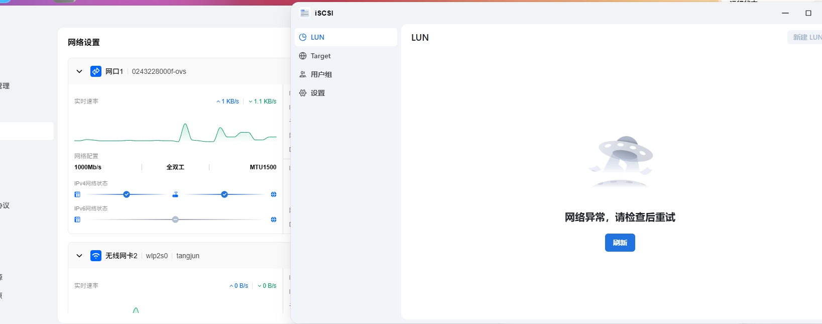
Task: Open the 用户组 section in iSCSI
Action: point(345,74)
